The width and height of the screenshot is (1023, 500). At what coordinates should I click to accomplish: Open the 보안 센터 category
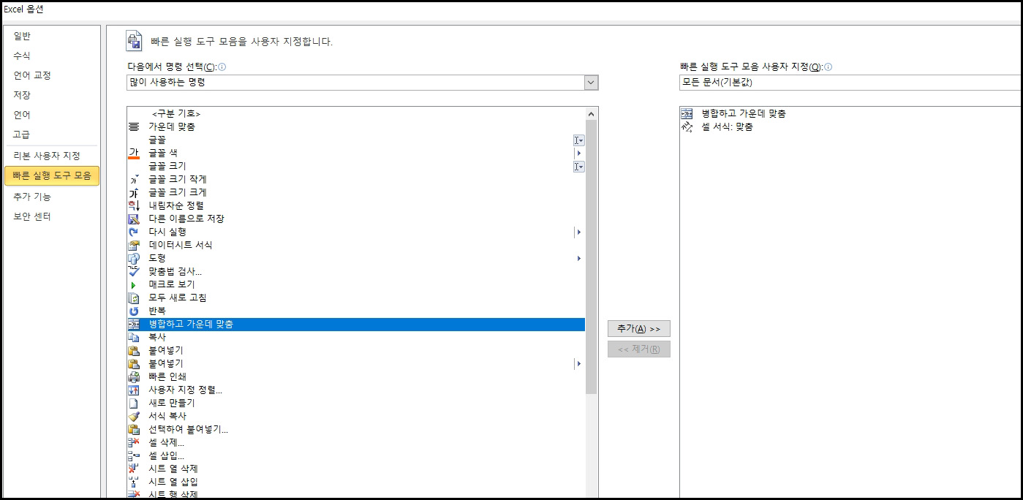(x=52, y=216)
